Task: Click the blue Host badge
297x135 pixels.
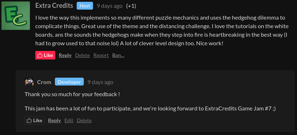Action: (x=85, y=6)
